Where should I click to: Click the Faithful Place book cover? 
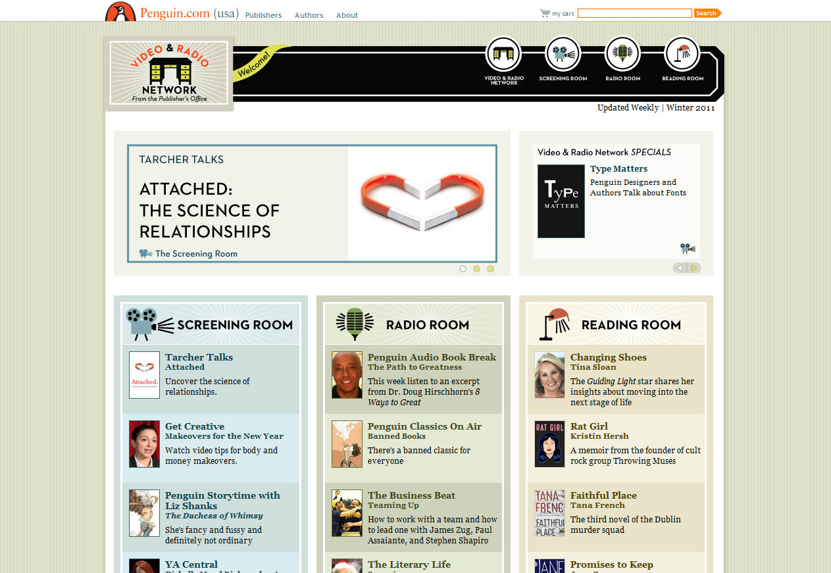pos(549,513)
